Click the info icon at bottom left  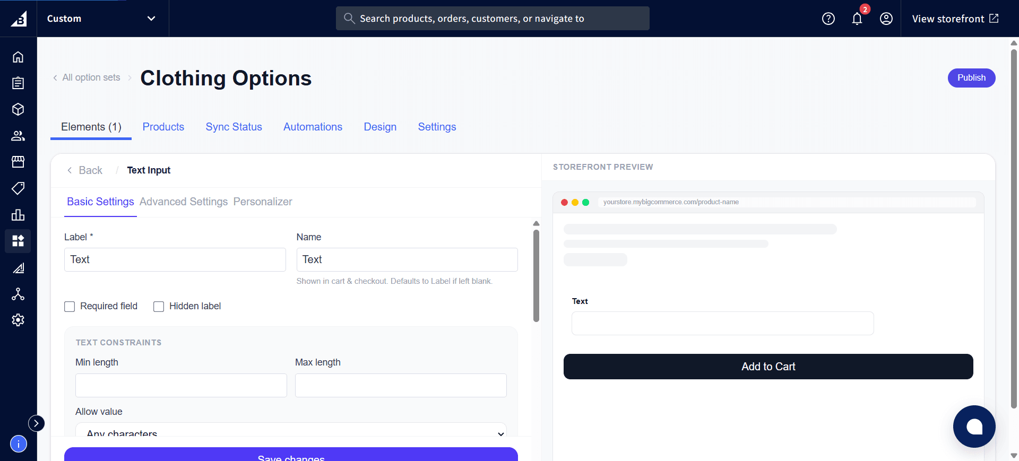click(19, 443)
